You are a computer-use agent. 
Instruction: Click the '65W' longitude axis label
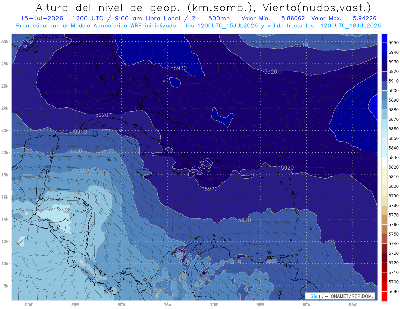pyautogui.click(x=260, y=305)
